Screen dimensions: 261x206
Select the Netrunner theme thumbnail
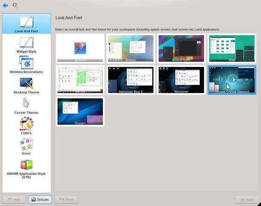coord(181,80)
